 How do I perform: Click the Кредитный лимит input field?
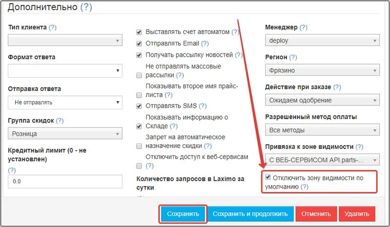(65, 181)
